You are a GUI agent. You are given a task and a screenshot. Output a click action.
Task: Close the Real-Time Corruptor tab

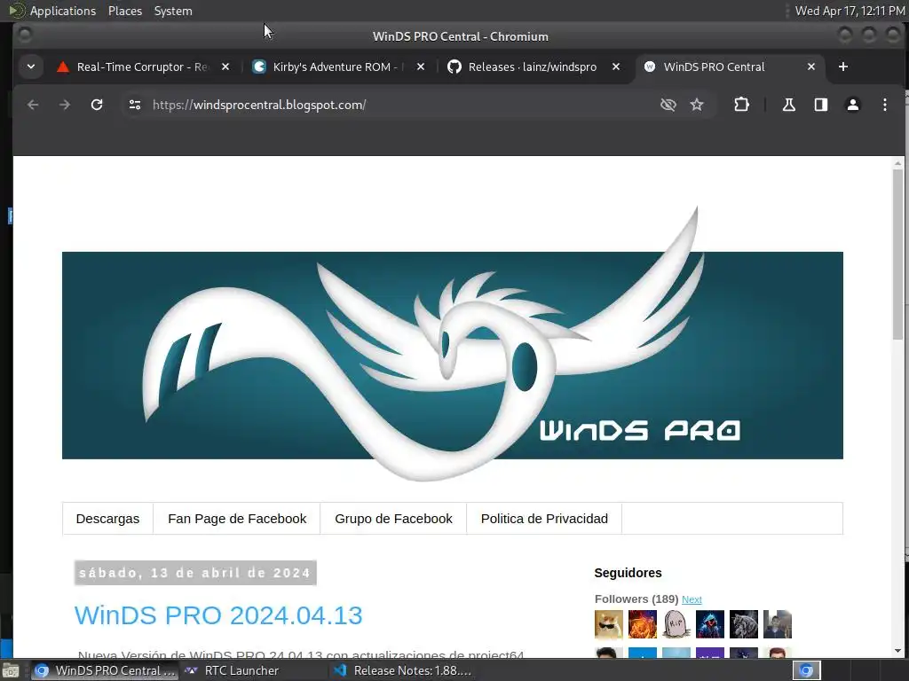pos(225,67)
